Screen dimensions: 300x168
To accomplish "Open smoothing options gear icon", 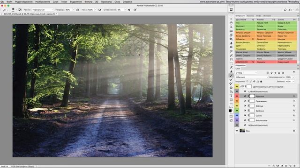I will point(129,10).
